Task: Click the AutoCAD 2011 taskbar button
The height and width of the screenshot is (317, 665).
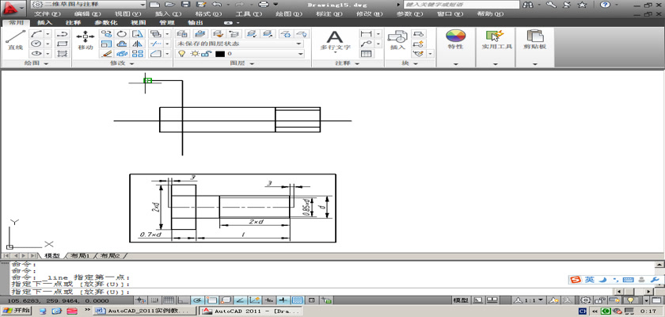Action: point(251,311)
